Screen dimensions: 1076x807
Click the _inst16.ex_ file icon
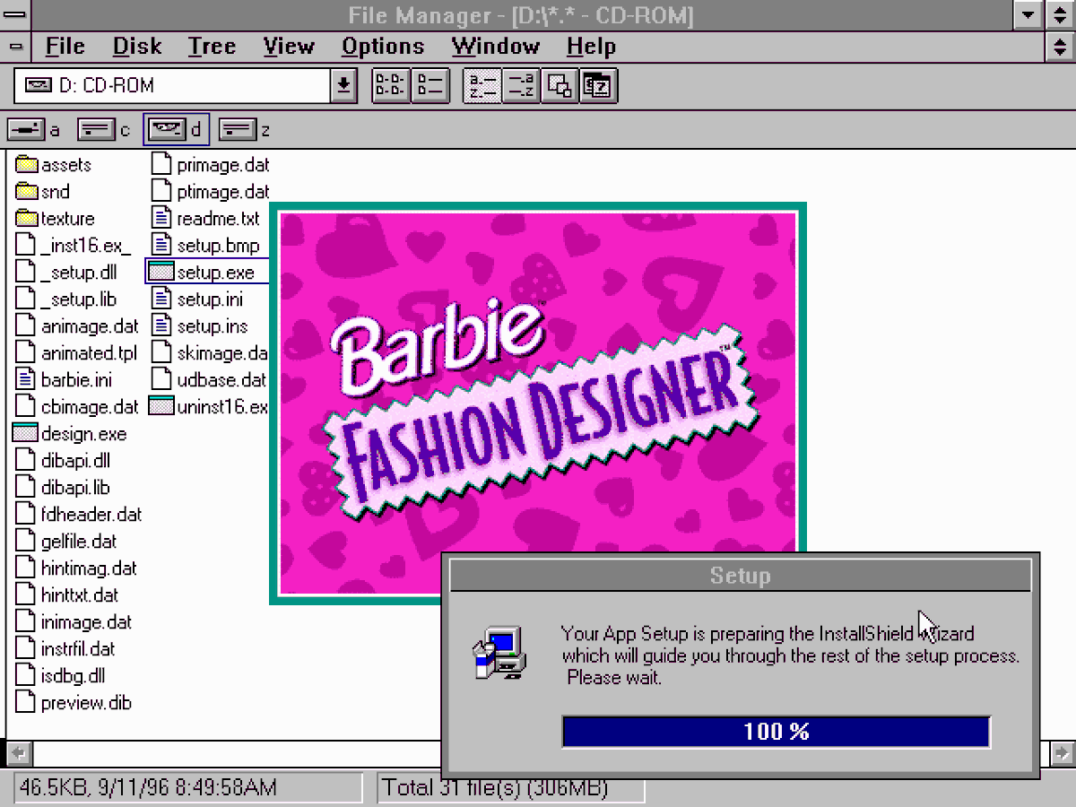[27, 246]
